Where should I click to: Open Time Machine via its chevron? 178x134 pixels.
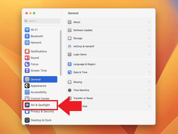(x=149, y=90)
